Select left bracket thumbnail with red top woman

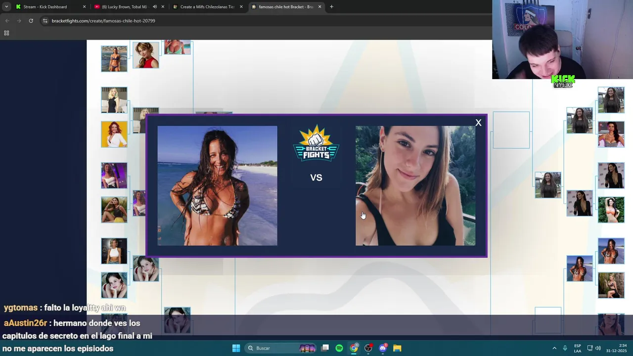[146, 55]
